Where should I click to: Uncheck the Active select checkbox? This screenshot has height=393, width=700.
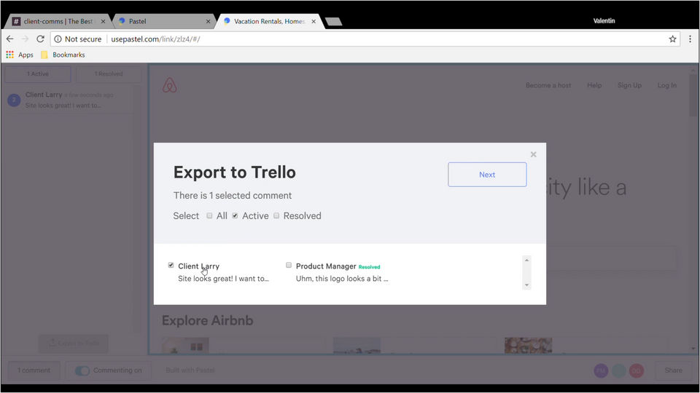click(x=235, y=215)
